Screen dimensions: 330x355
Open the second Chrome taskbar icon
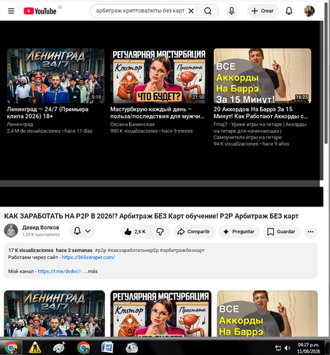[84, 348]
